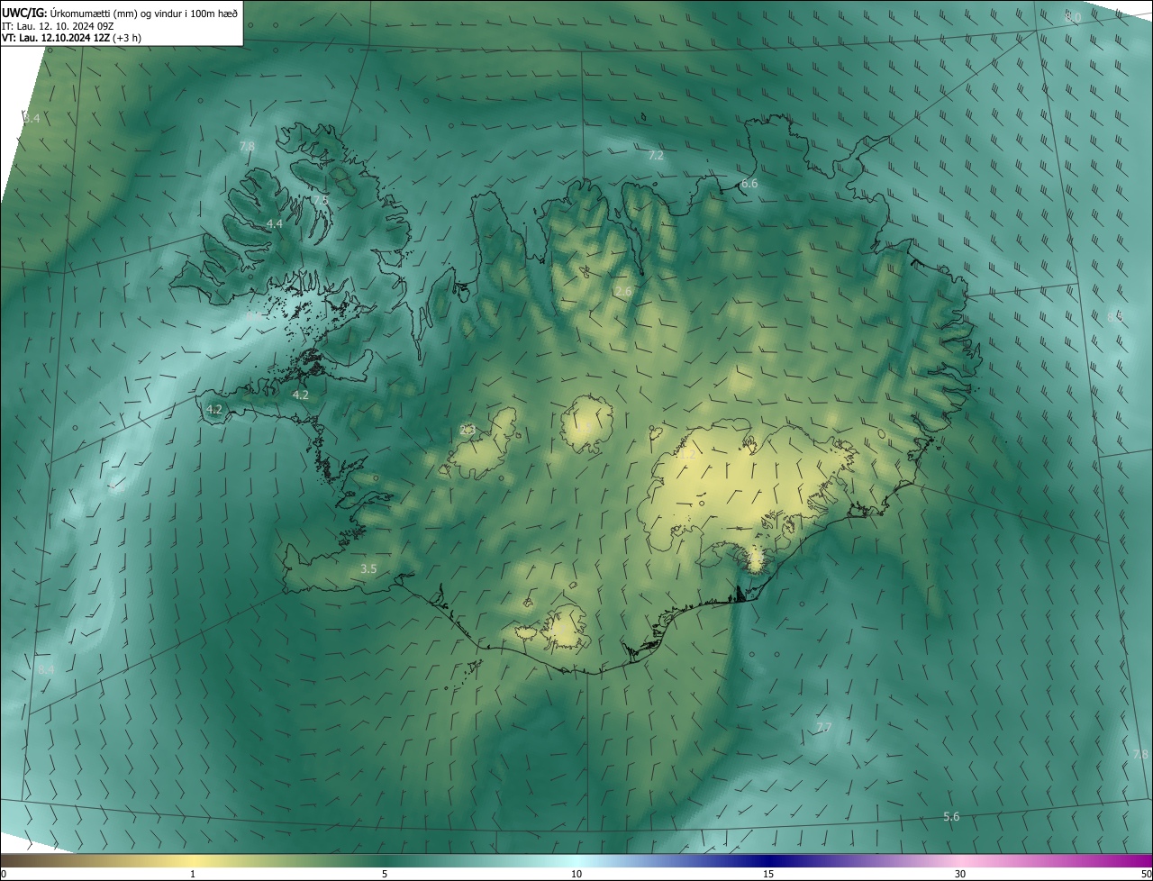Click the colorbar tick label 10
The height and width of the screenshot is (881, 1153).
tap(576, 874)
